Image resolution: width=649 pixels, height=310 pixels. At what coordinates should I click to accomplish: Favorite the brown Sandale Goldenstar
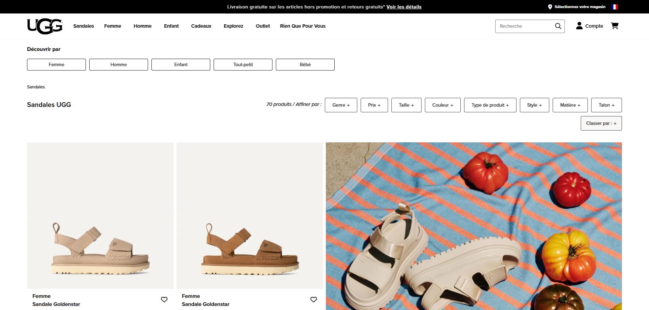click(314, 299)
